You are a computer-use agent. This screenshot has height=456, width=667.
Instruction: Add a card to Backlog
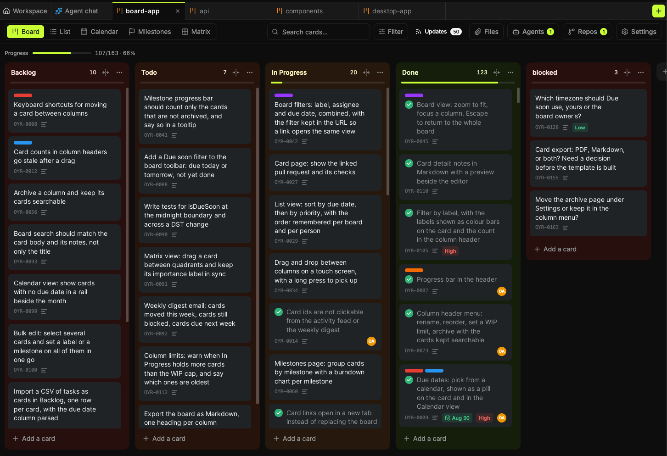tap(34, 439)
